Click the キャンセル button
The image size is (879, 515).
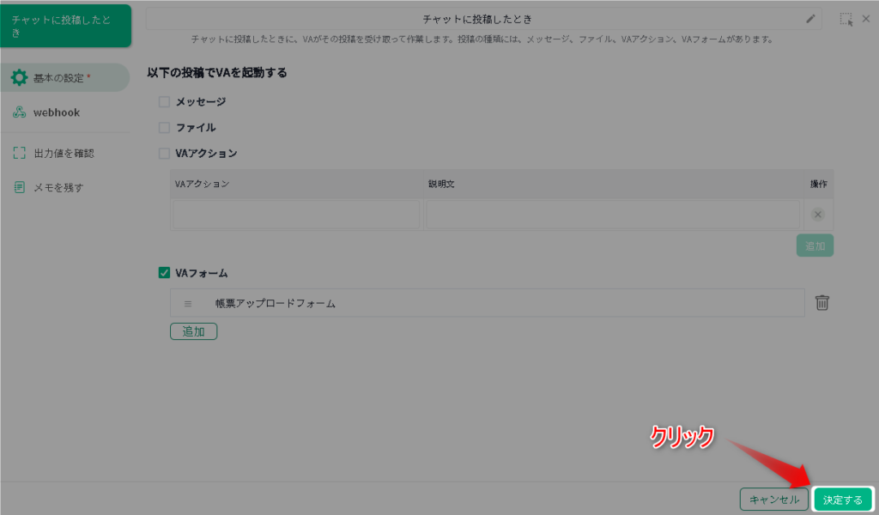click(x=774, y=500)
